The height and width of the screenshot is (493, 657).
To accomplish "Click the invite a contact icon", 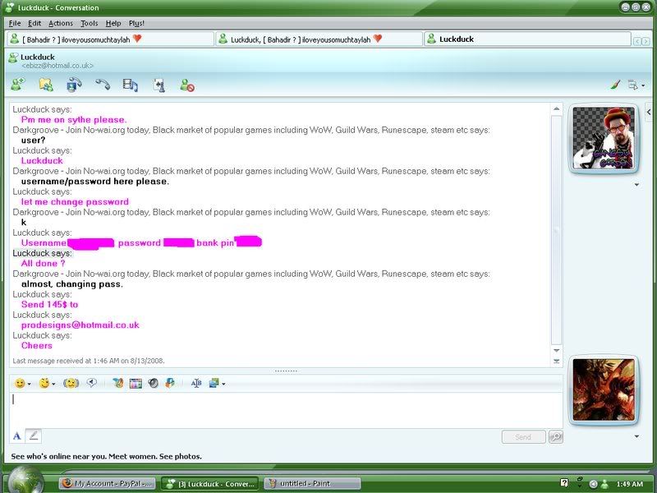I will click(18, 85).
